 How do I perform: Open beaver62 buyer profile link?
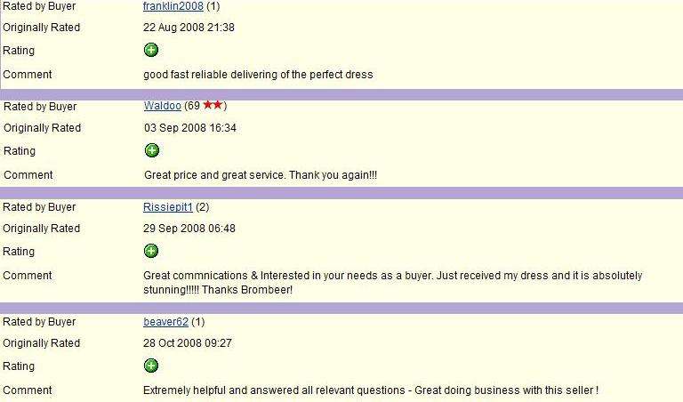pos(165,322)
